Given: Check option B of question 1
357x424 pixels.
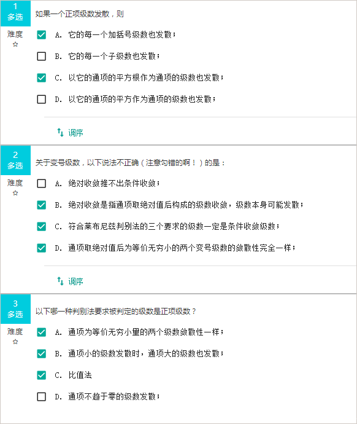Looking at the screenshot, I should pyautogui.click(x=42, y=57).
